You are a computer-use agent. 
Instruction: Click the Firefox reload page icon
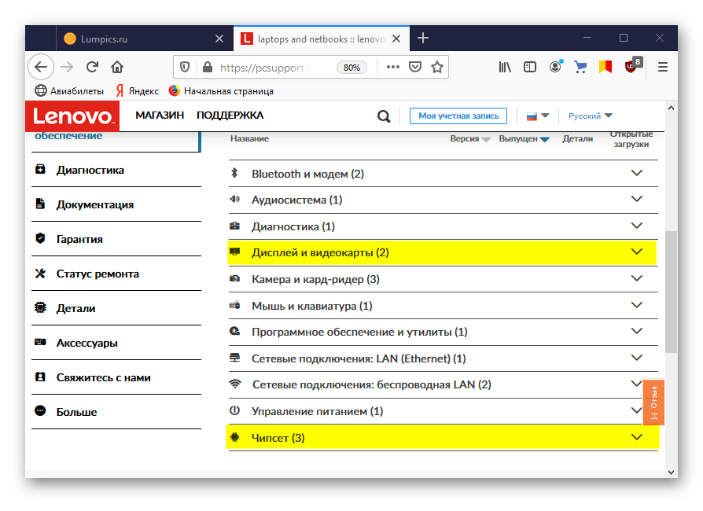click(x=92, y=67)
